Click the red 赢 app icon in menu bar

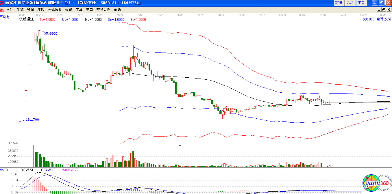tap(2, 10)
